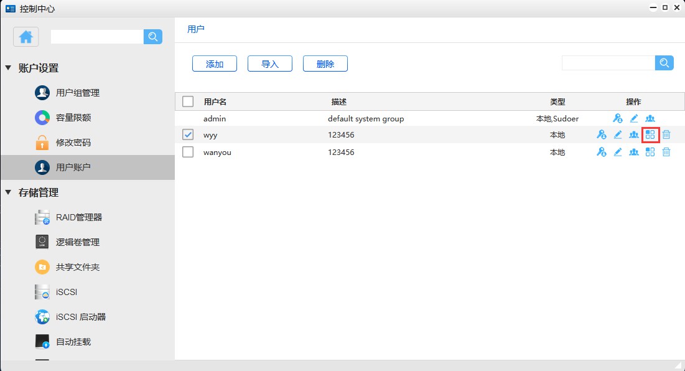Image resolution: width=685 pixels, height=371 pixels.
Task: Edit the admin user with pencil icon
Action: click(634, 118)
